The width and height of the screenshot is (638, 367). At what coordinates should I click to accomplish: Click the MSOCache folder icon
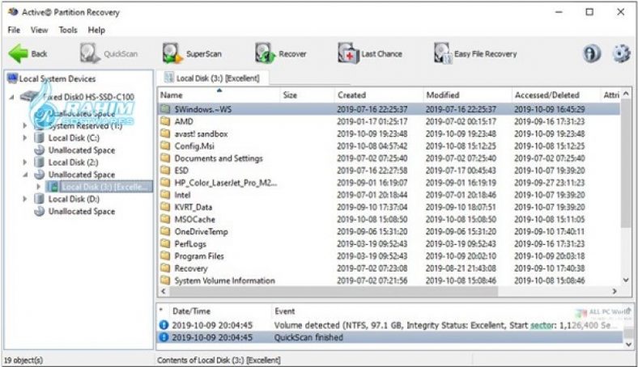(165, 218)
